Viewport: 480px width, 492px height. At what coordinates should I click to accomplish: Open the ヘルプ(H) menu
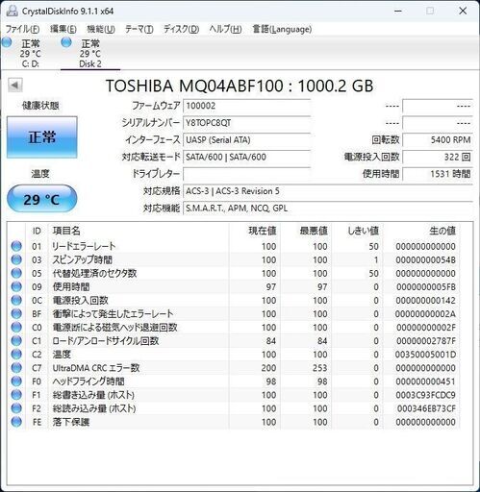click(x=225, y=29)
